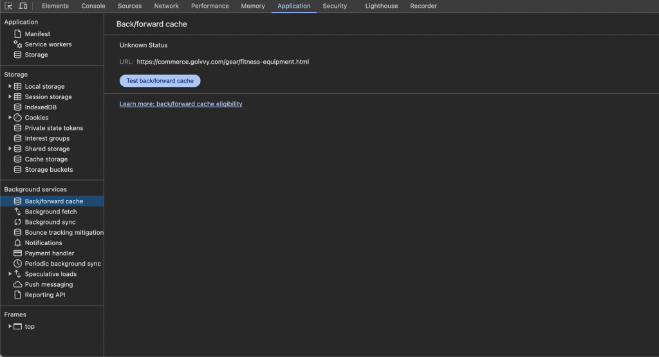Expand the Speculative loads node
This screenshot has height=357, width=659.
[x=10, y=274]
